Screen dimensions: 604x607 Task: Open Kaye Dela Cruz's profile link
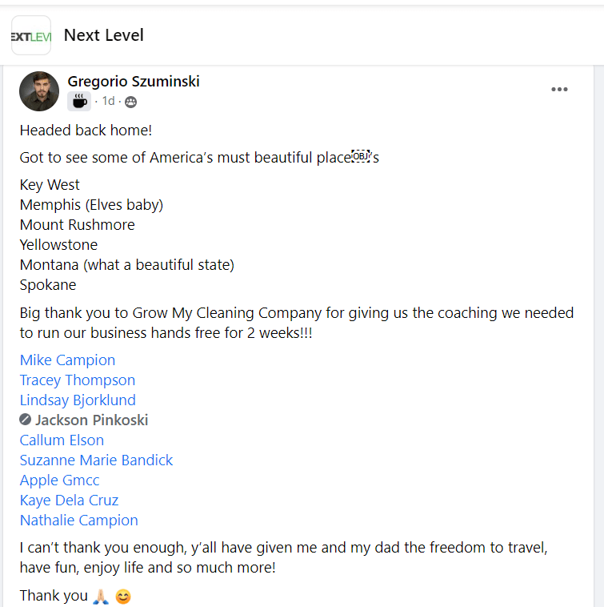point(69,500)
